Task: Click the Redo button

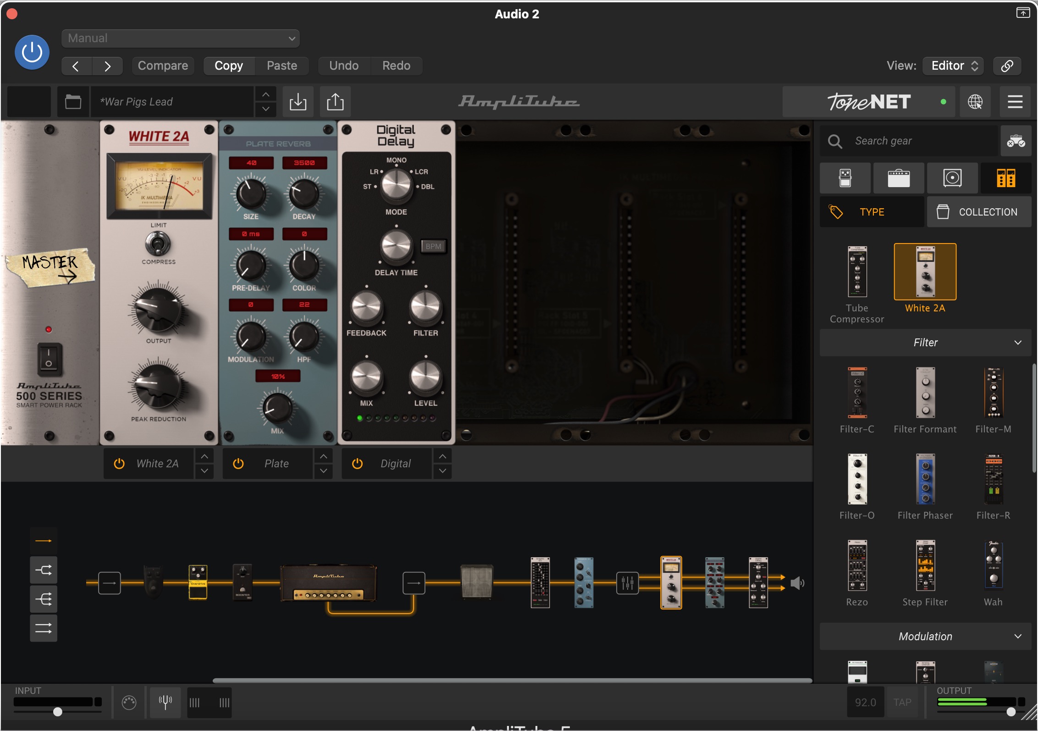Action: click(x=396, y=66)
